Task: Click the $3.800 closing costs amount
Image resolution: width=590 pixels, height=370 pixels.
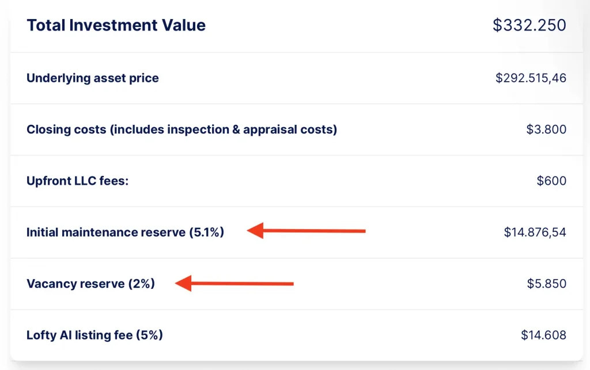Action: click(x=546, y=129)
